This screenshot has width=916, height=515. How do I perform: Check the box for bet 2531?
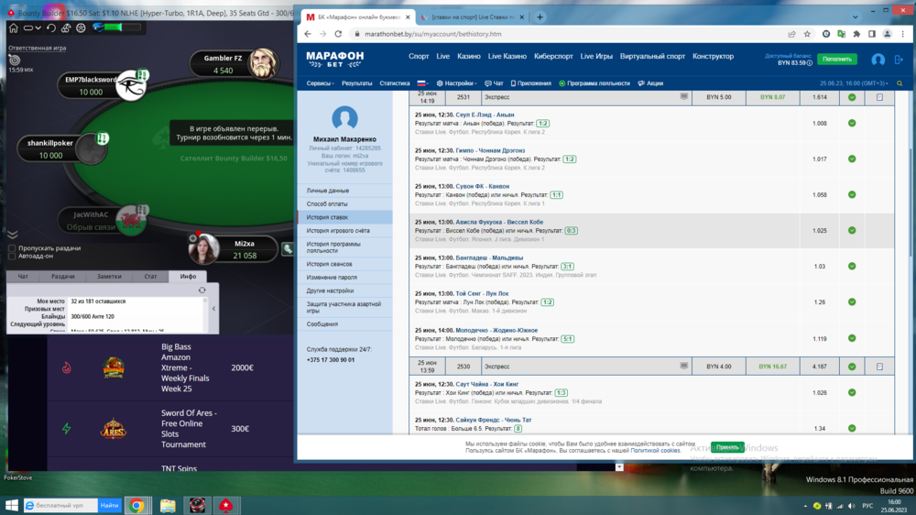879,97
